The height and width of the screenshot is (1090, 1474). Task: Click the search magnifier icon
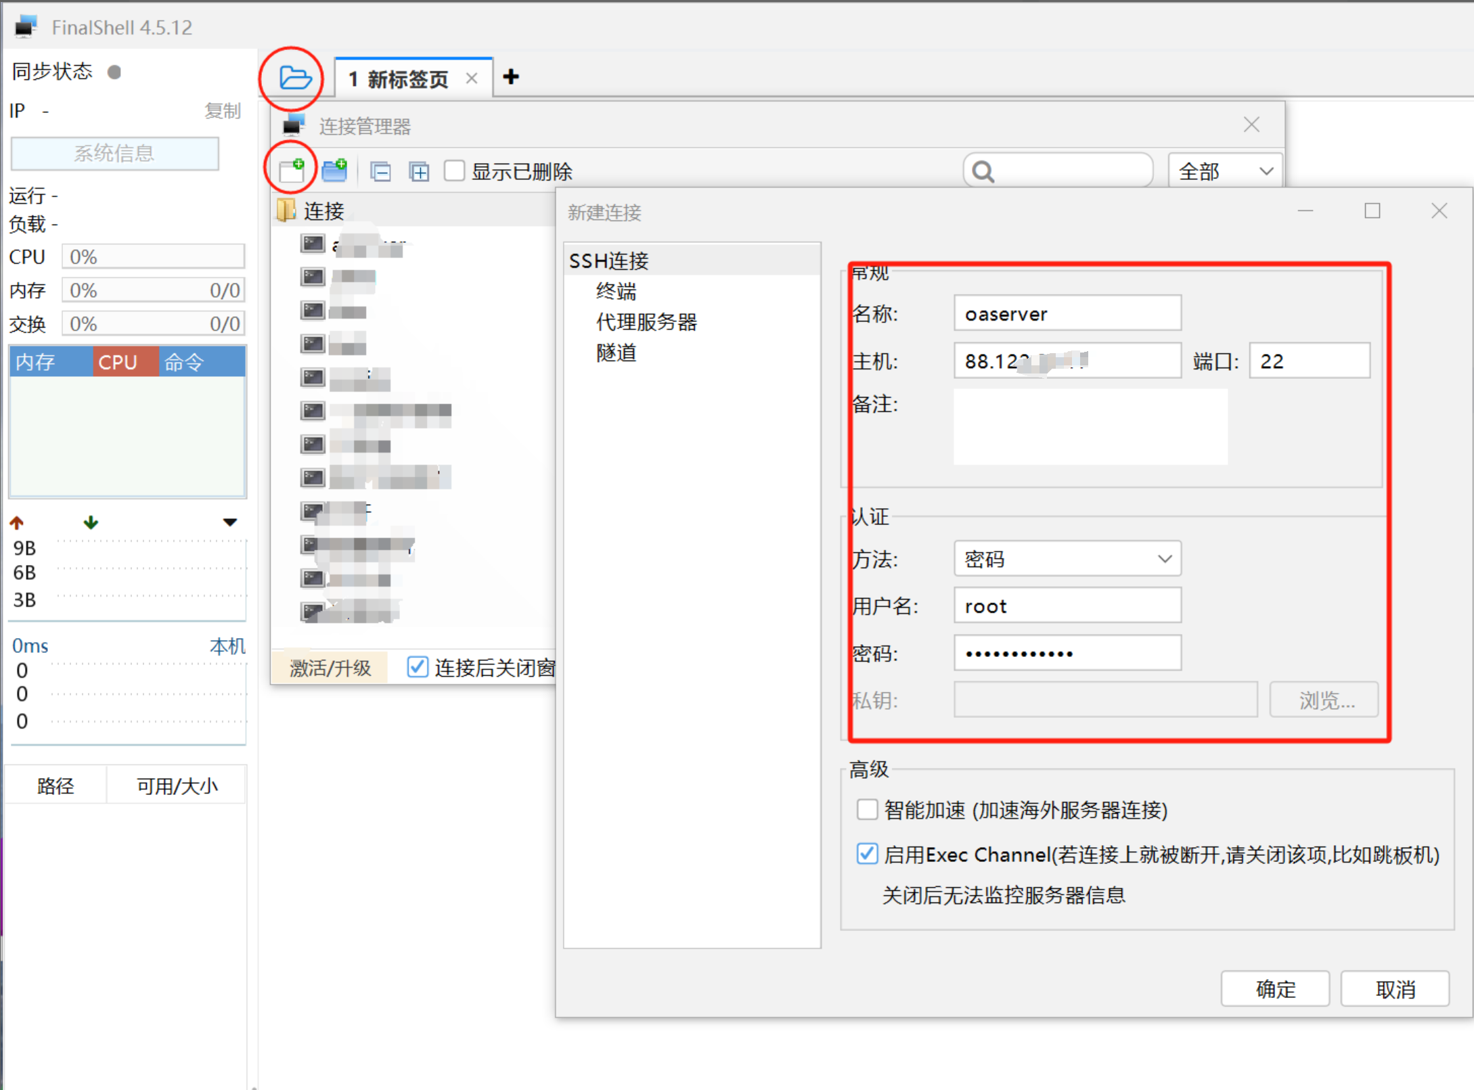(x=983, y=172)
